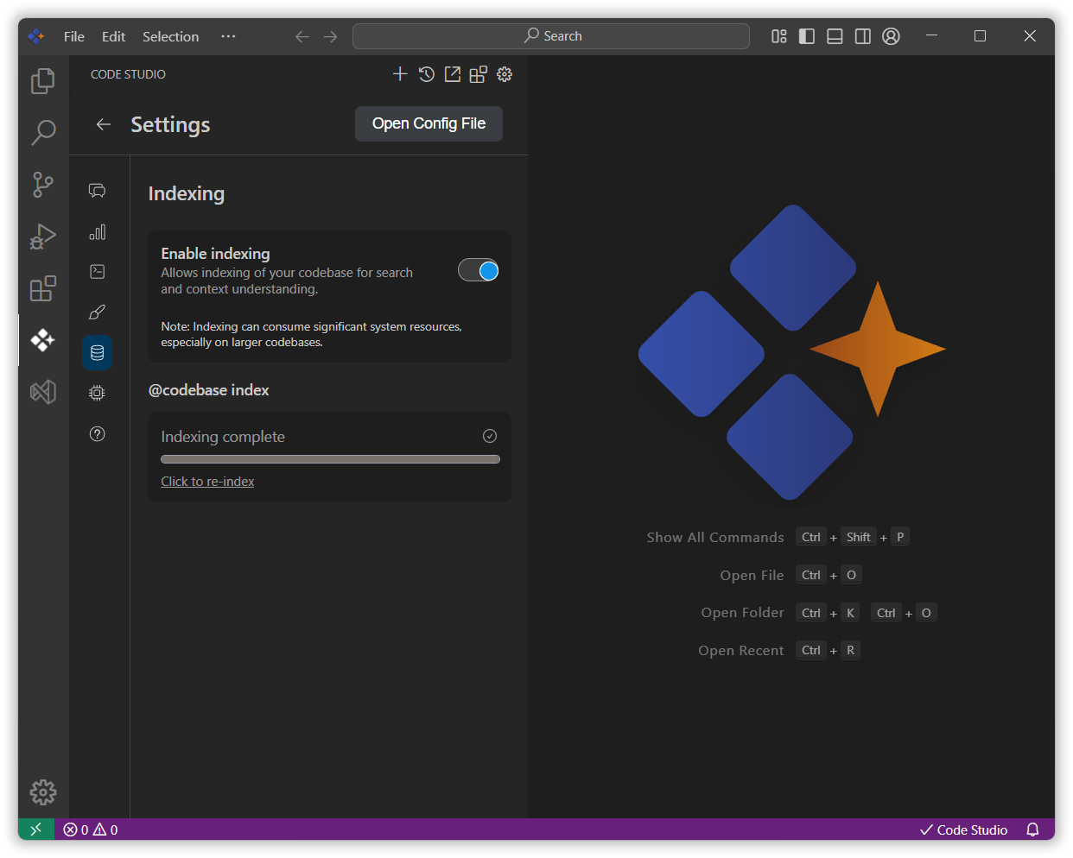Open the Indexing database settings tab
The width and height of the screenshot is (1073, 858).
click(98, 352)
